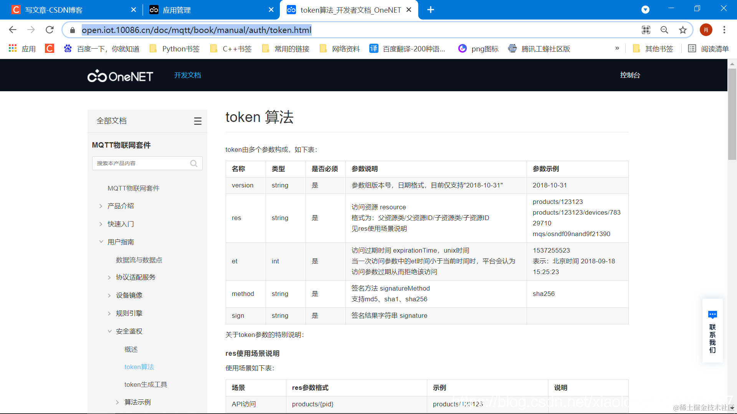Open token生成工具 in sidebar

145,384
